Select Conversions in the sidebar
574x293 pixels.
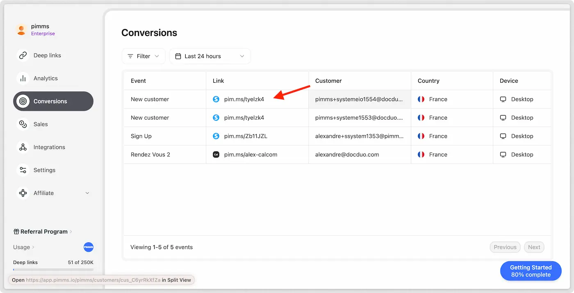point(53,101)
